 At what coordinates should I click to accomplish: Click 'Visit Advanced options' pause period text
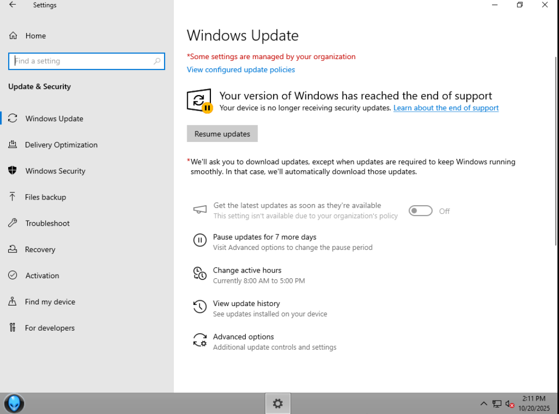pyautogui.click(x=293, y=247)
